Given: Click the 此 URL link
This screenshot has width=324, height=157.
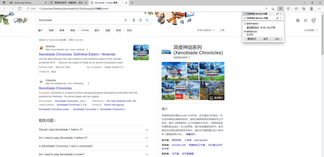Looking at the screenshot, I should coord(250,34).
